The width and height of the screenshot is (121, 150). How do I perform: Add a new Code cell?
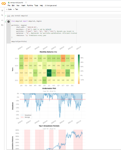click(x=9, y=9)
